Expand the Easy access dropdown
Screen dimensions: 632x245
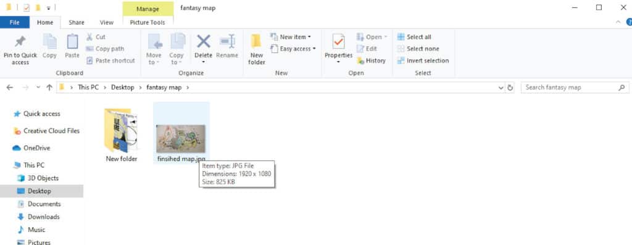[293, 49]
